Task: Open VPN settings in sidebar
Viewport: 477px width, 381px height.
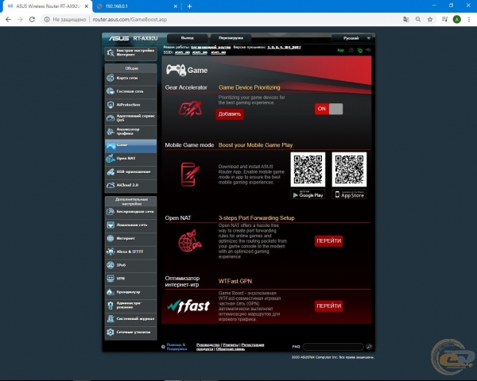Action: point(131,279)
